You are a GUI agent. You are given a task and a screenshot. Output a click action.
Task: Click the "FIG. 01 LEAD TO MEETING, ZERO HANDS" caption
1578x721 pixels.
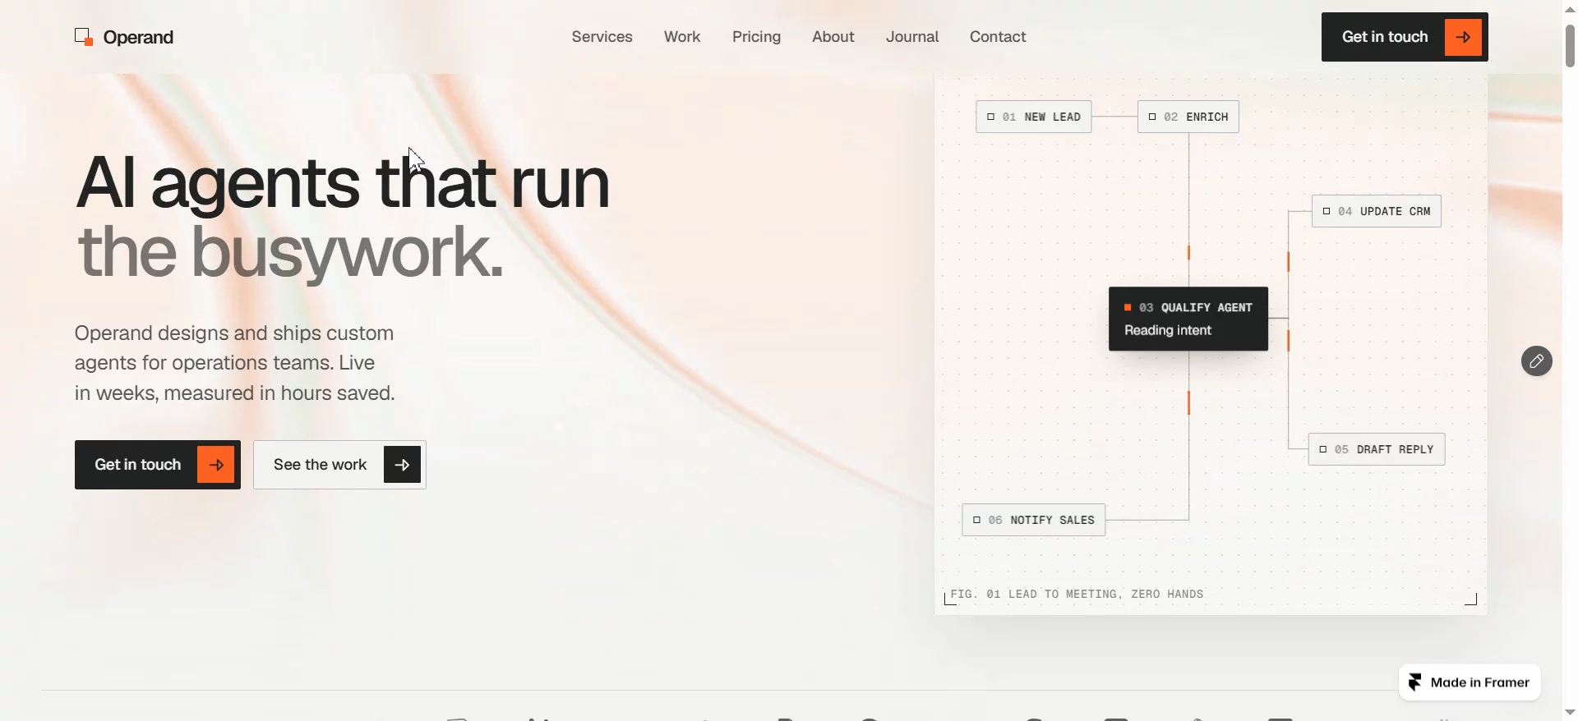pos(1077,594)
